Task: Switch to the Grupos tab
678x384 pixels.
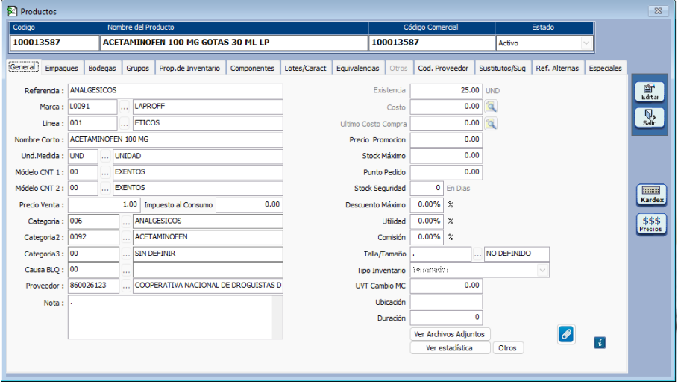Action: click(x=137, y=68)
